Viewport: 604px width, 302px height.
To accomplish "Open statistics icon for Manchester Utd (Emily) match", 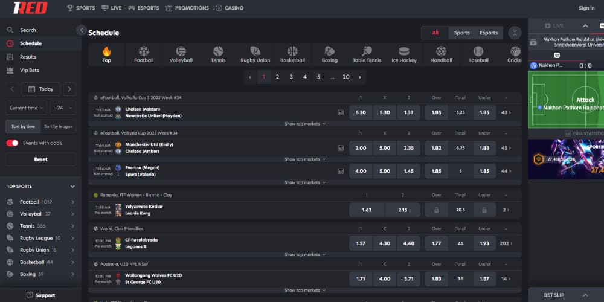I will pos(341,148).
